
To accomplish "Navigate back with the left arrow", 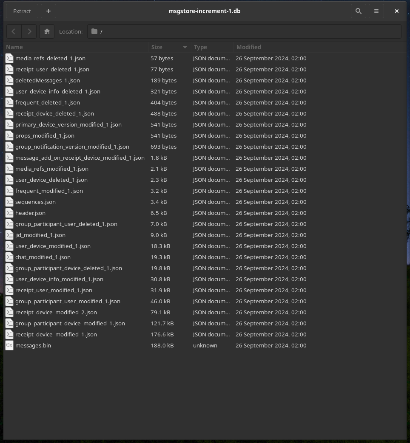I will coord(14,31).
